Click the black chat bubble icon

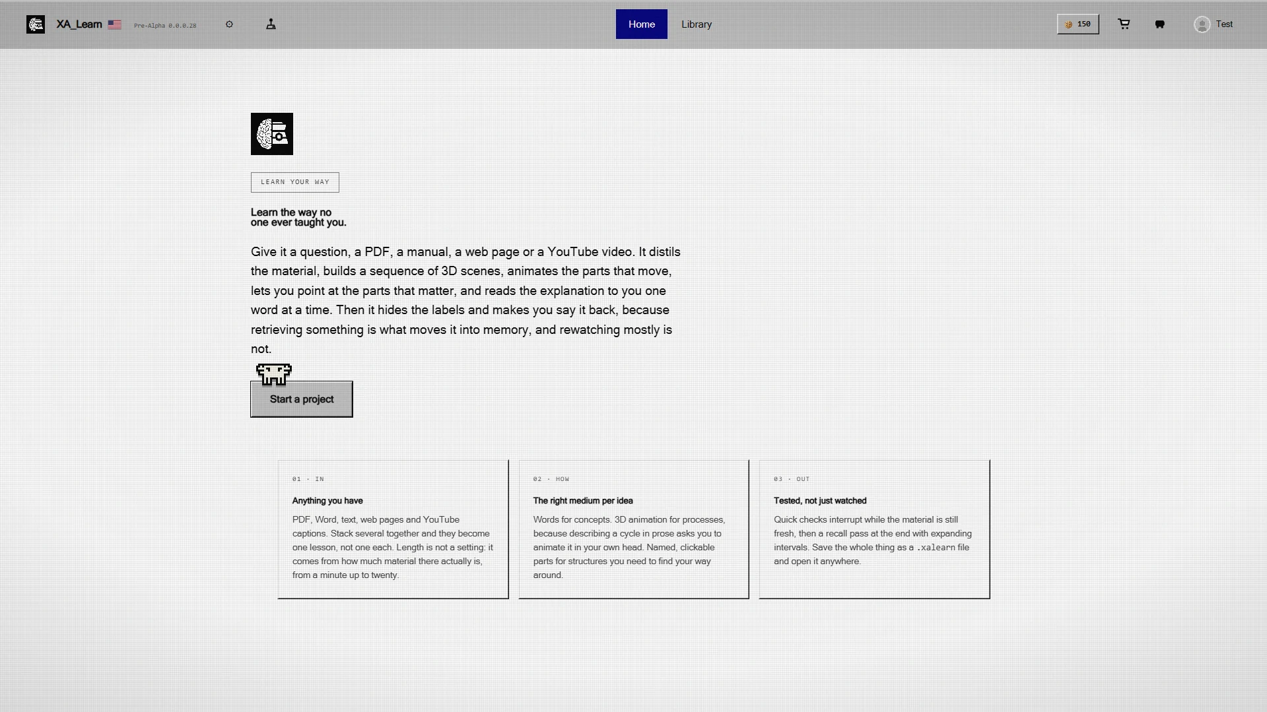tap(1159, 24)
